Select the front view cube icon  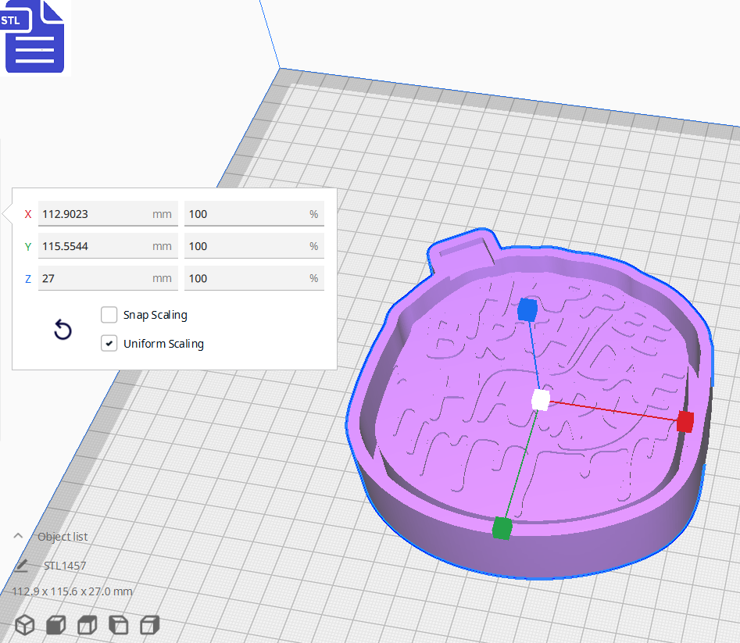click(55, 625)
